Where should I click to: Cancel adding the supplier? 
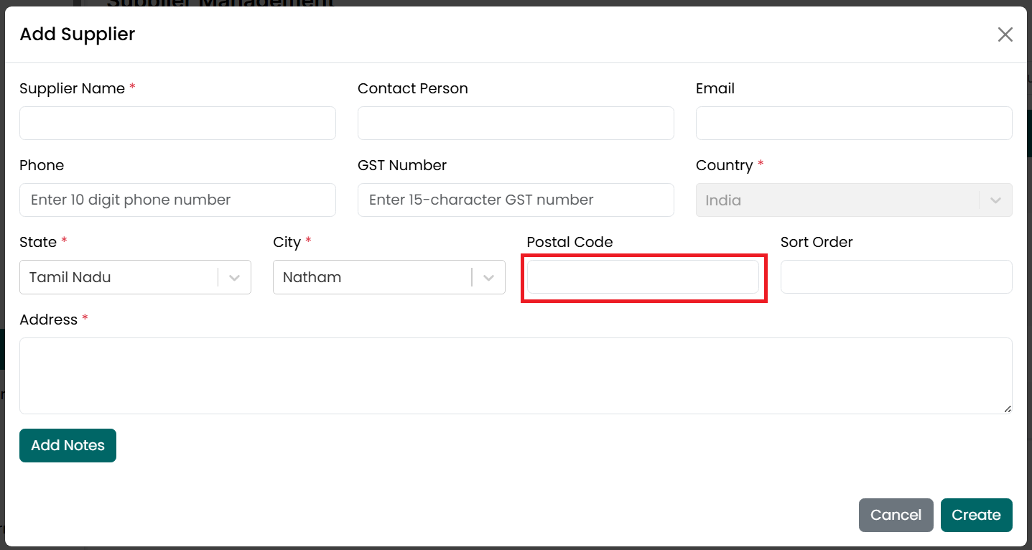click(896, 515)
